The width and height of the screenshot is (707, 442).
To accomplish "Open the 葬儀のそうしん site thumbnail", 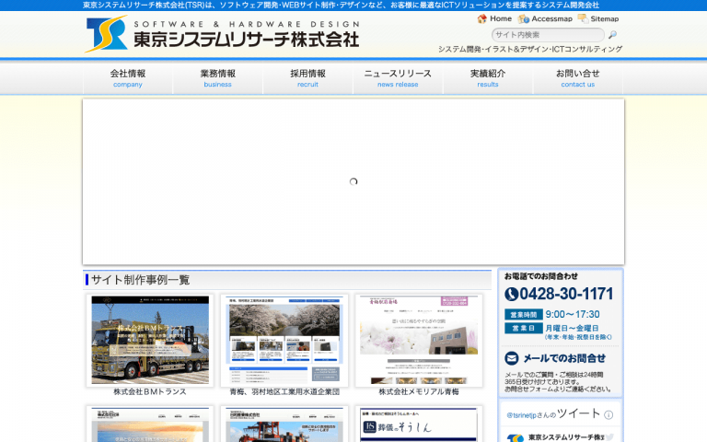I will click(419, 424).
